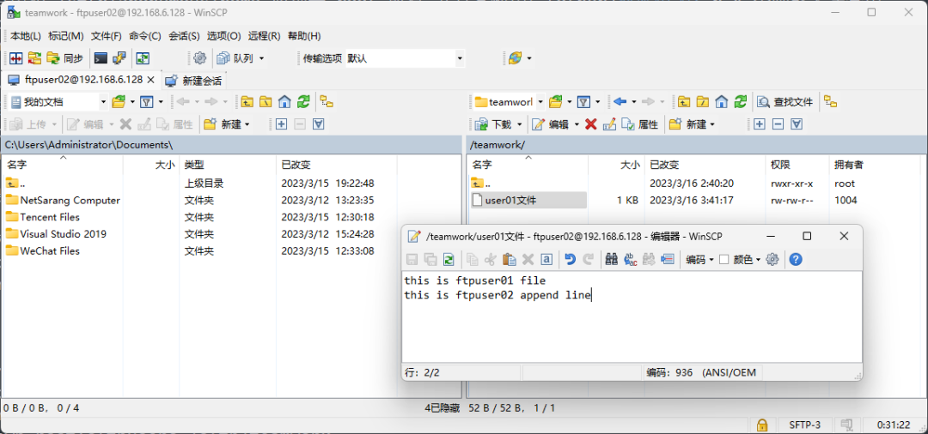Go to remote parent directory icon
This screenshot has height=434, width=928.
pyautogui.click(x=684, y=101)
